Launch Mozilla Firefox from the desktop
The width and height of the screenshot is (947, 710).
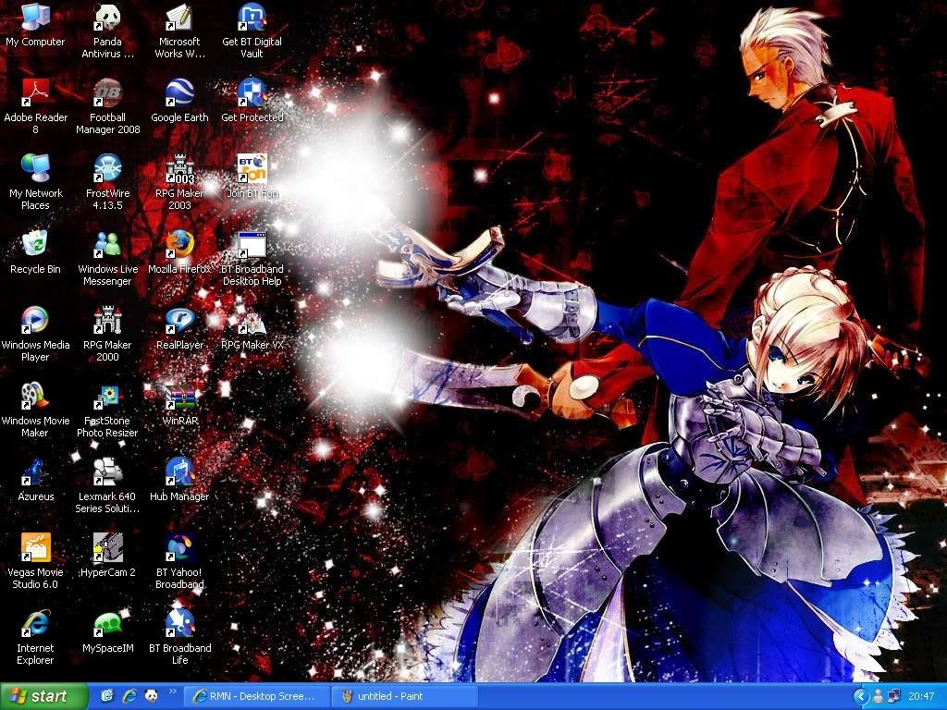(179, 245)
